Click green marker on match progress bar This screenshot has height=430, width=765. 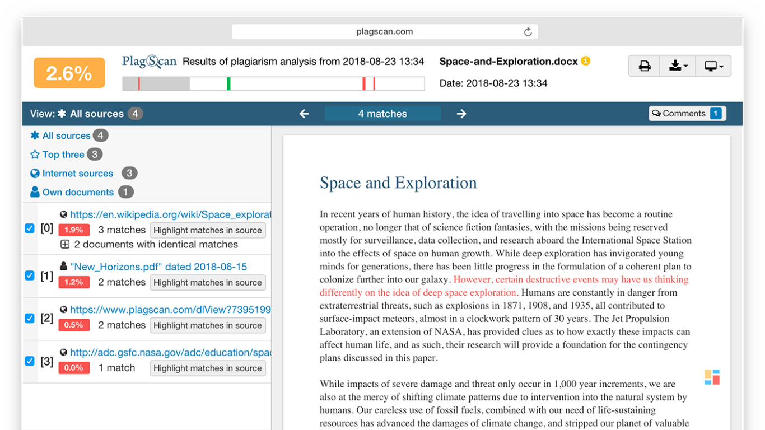coord(228,84)
